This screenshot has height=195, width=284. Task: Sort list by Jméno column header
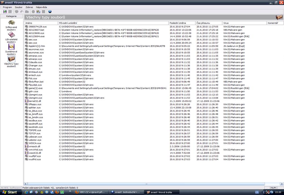pyautogui.click(x=41, y=23)
